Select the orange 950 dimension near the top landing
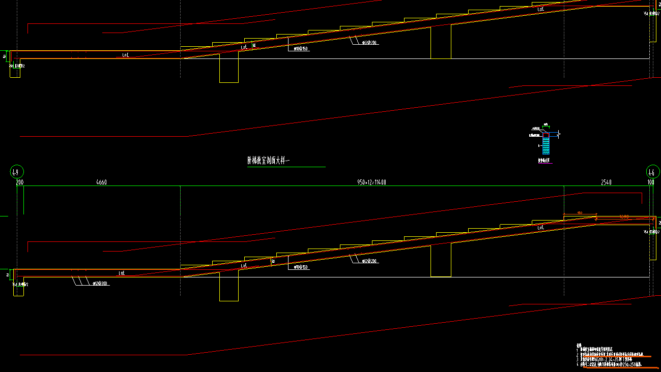Screen dimensions: 661x372 pos(580,213)
